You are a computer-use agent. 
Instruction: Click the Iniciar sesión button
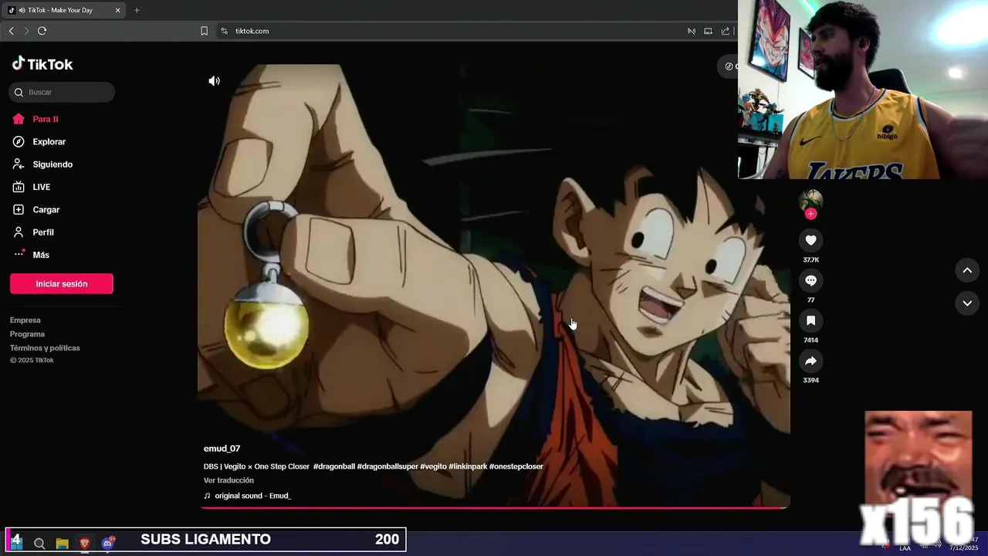click(62, 283)
